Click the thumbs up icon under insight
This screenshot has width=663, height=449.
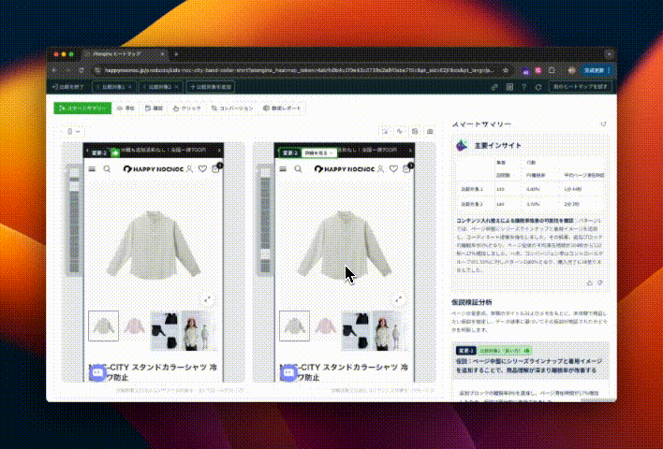(x=589, y=282)
